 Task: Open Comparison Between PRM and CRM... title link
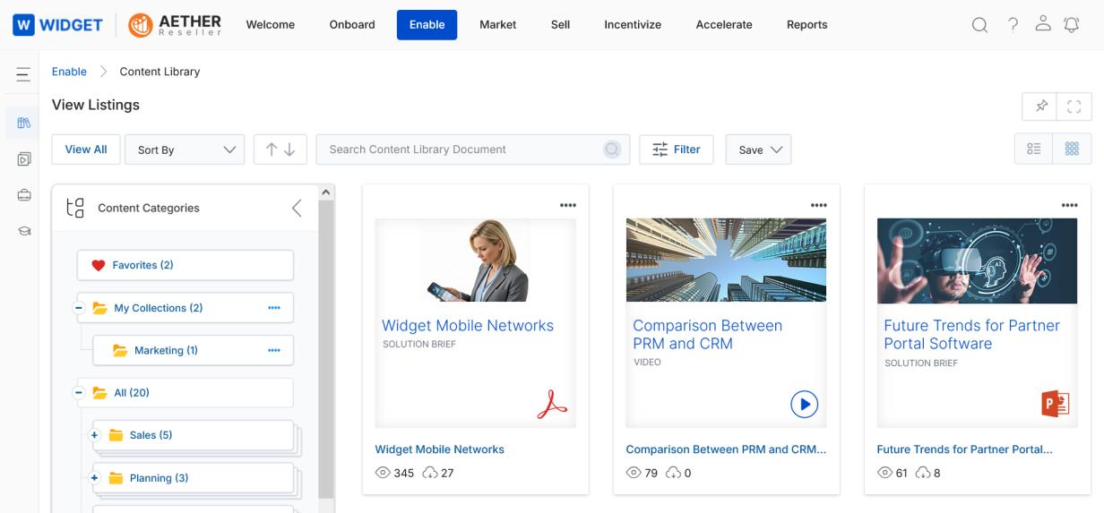726,449
